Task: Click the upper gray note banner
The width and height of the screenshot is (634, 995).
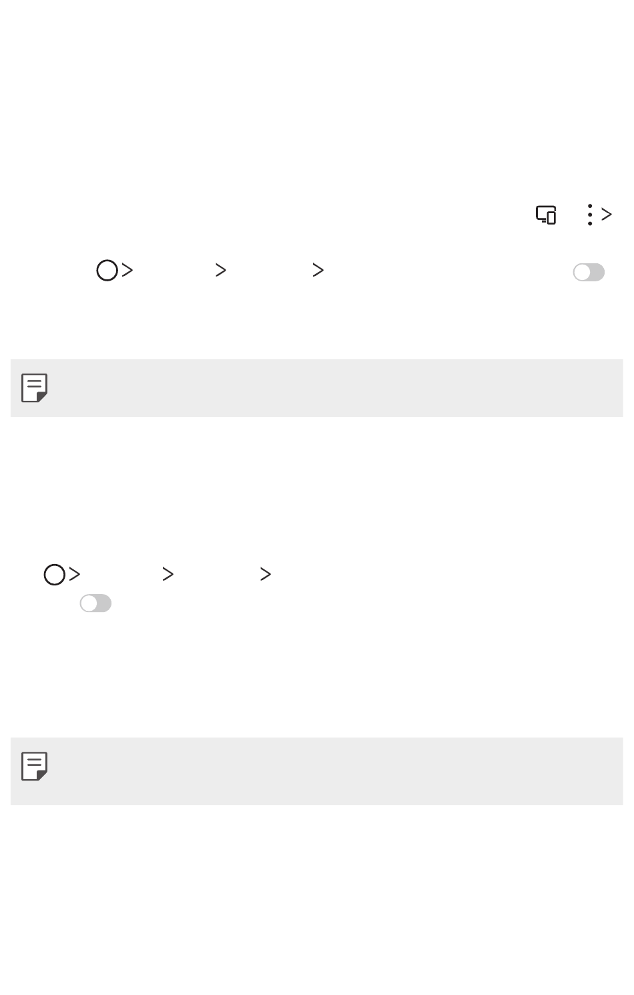Action: tap(317, 388)
